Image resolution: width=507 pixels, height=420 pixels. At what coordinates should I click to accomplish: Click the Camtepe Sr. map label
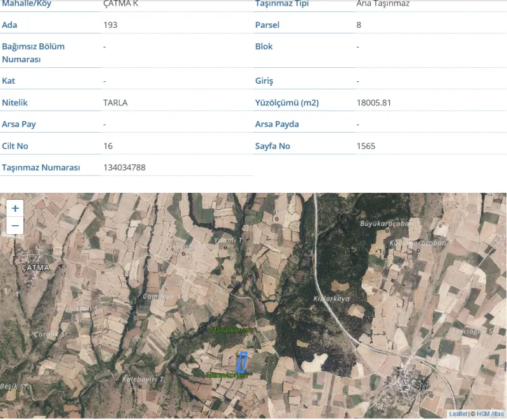(x=162, y=296)
